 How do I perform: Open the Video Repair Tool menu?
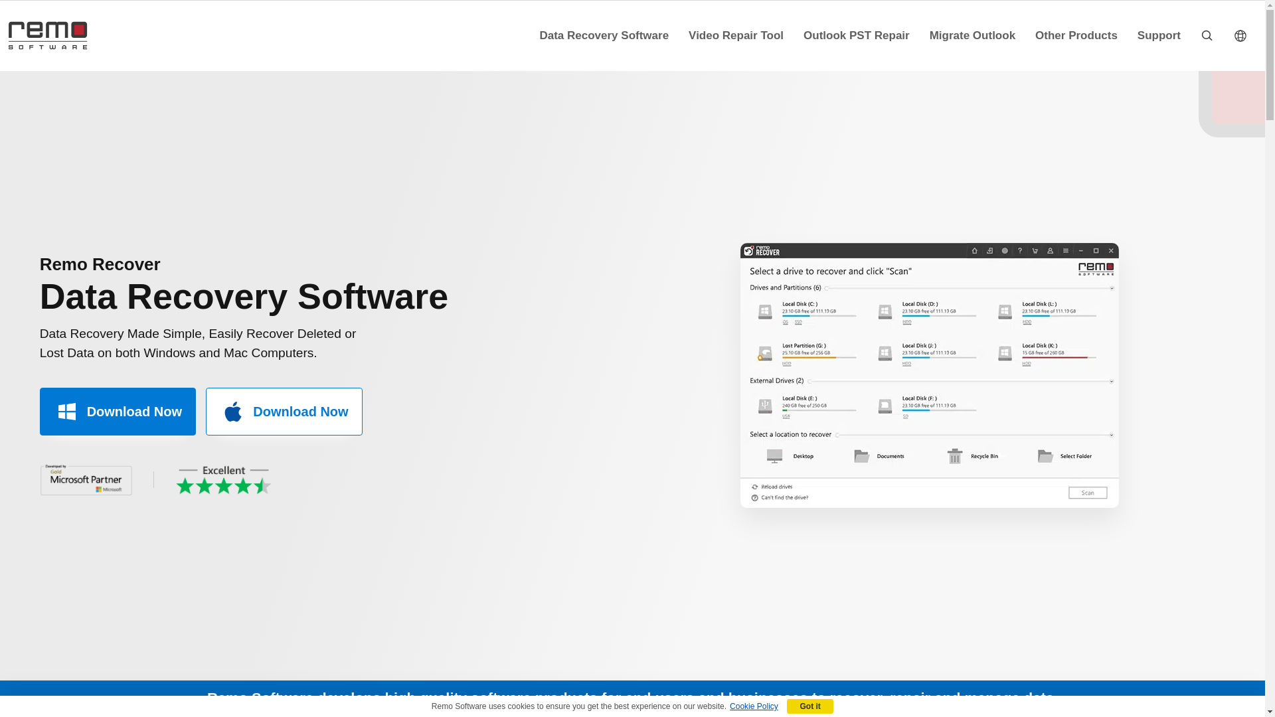[x=736, y=35]
